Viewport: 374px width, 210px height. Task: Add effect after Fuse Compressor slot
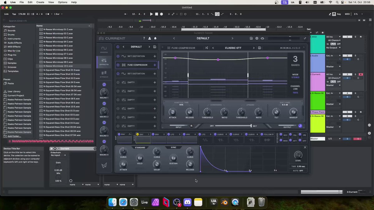click(155, 65)
